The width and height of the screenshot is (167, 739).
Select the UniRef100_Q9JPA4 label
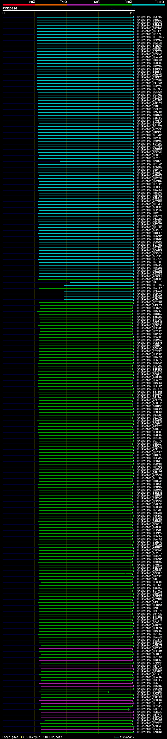point(150,397)
